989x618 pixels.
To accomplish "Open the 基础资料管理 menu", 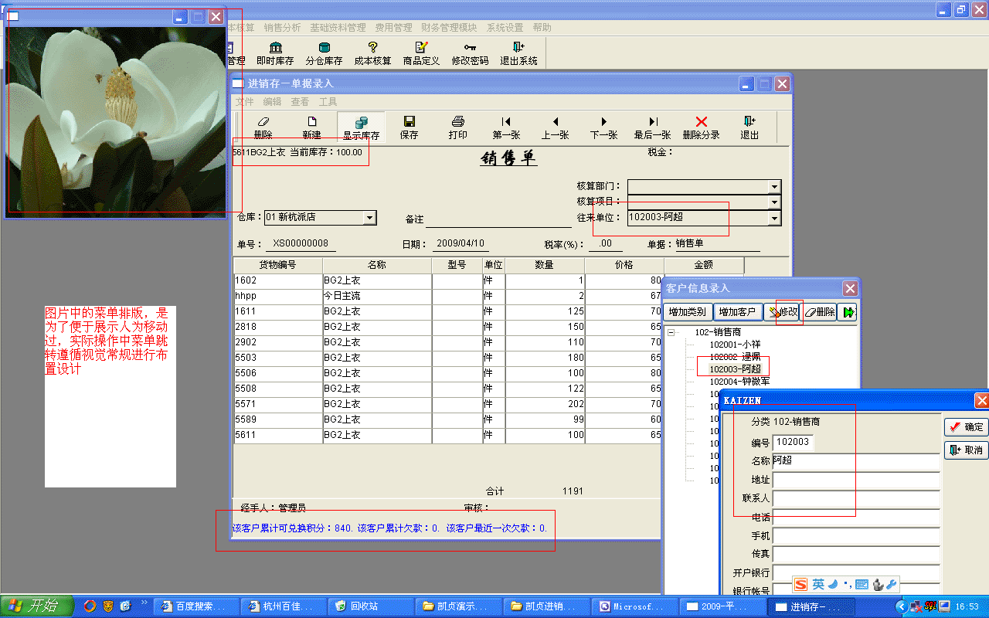I will tap(338, 28).
